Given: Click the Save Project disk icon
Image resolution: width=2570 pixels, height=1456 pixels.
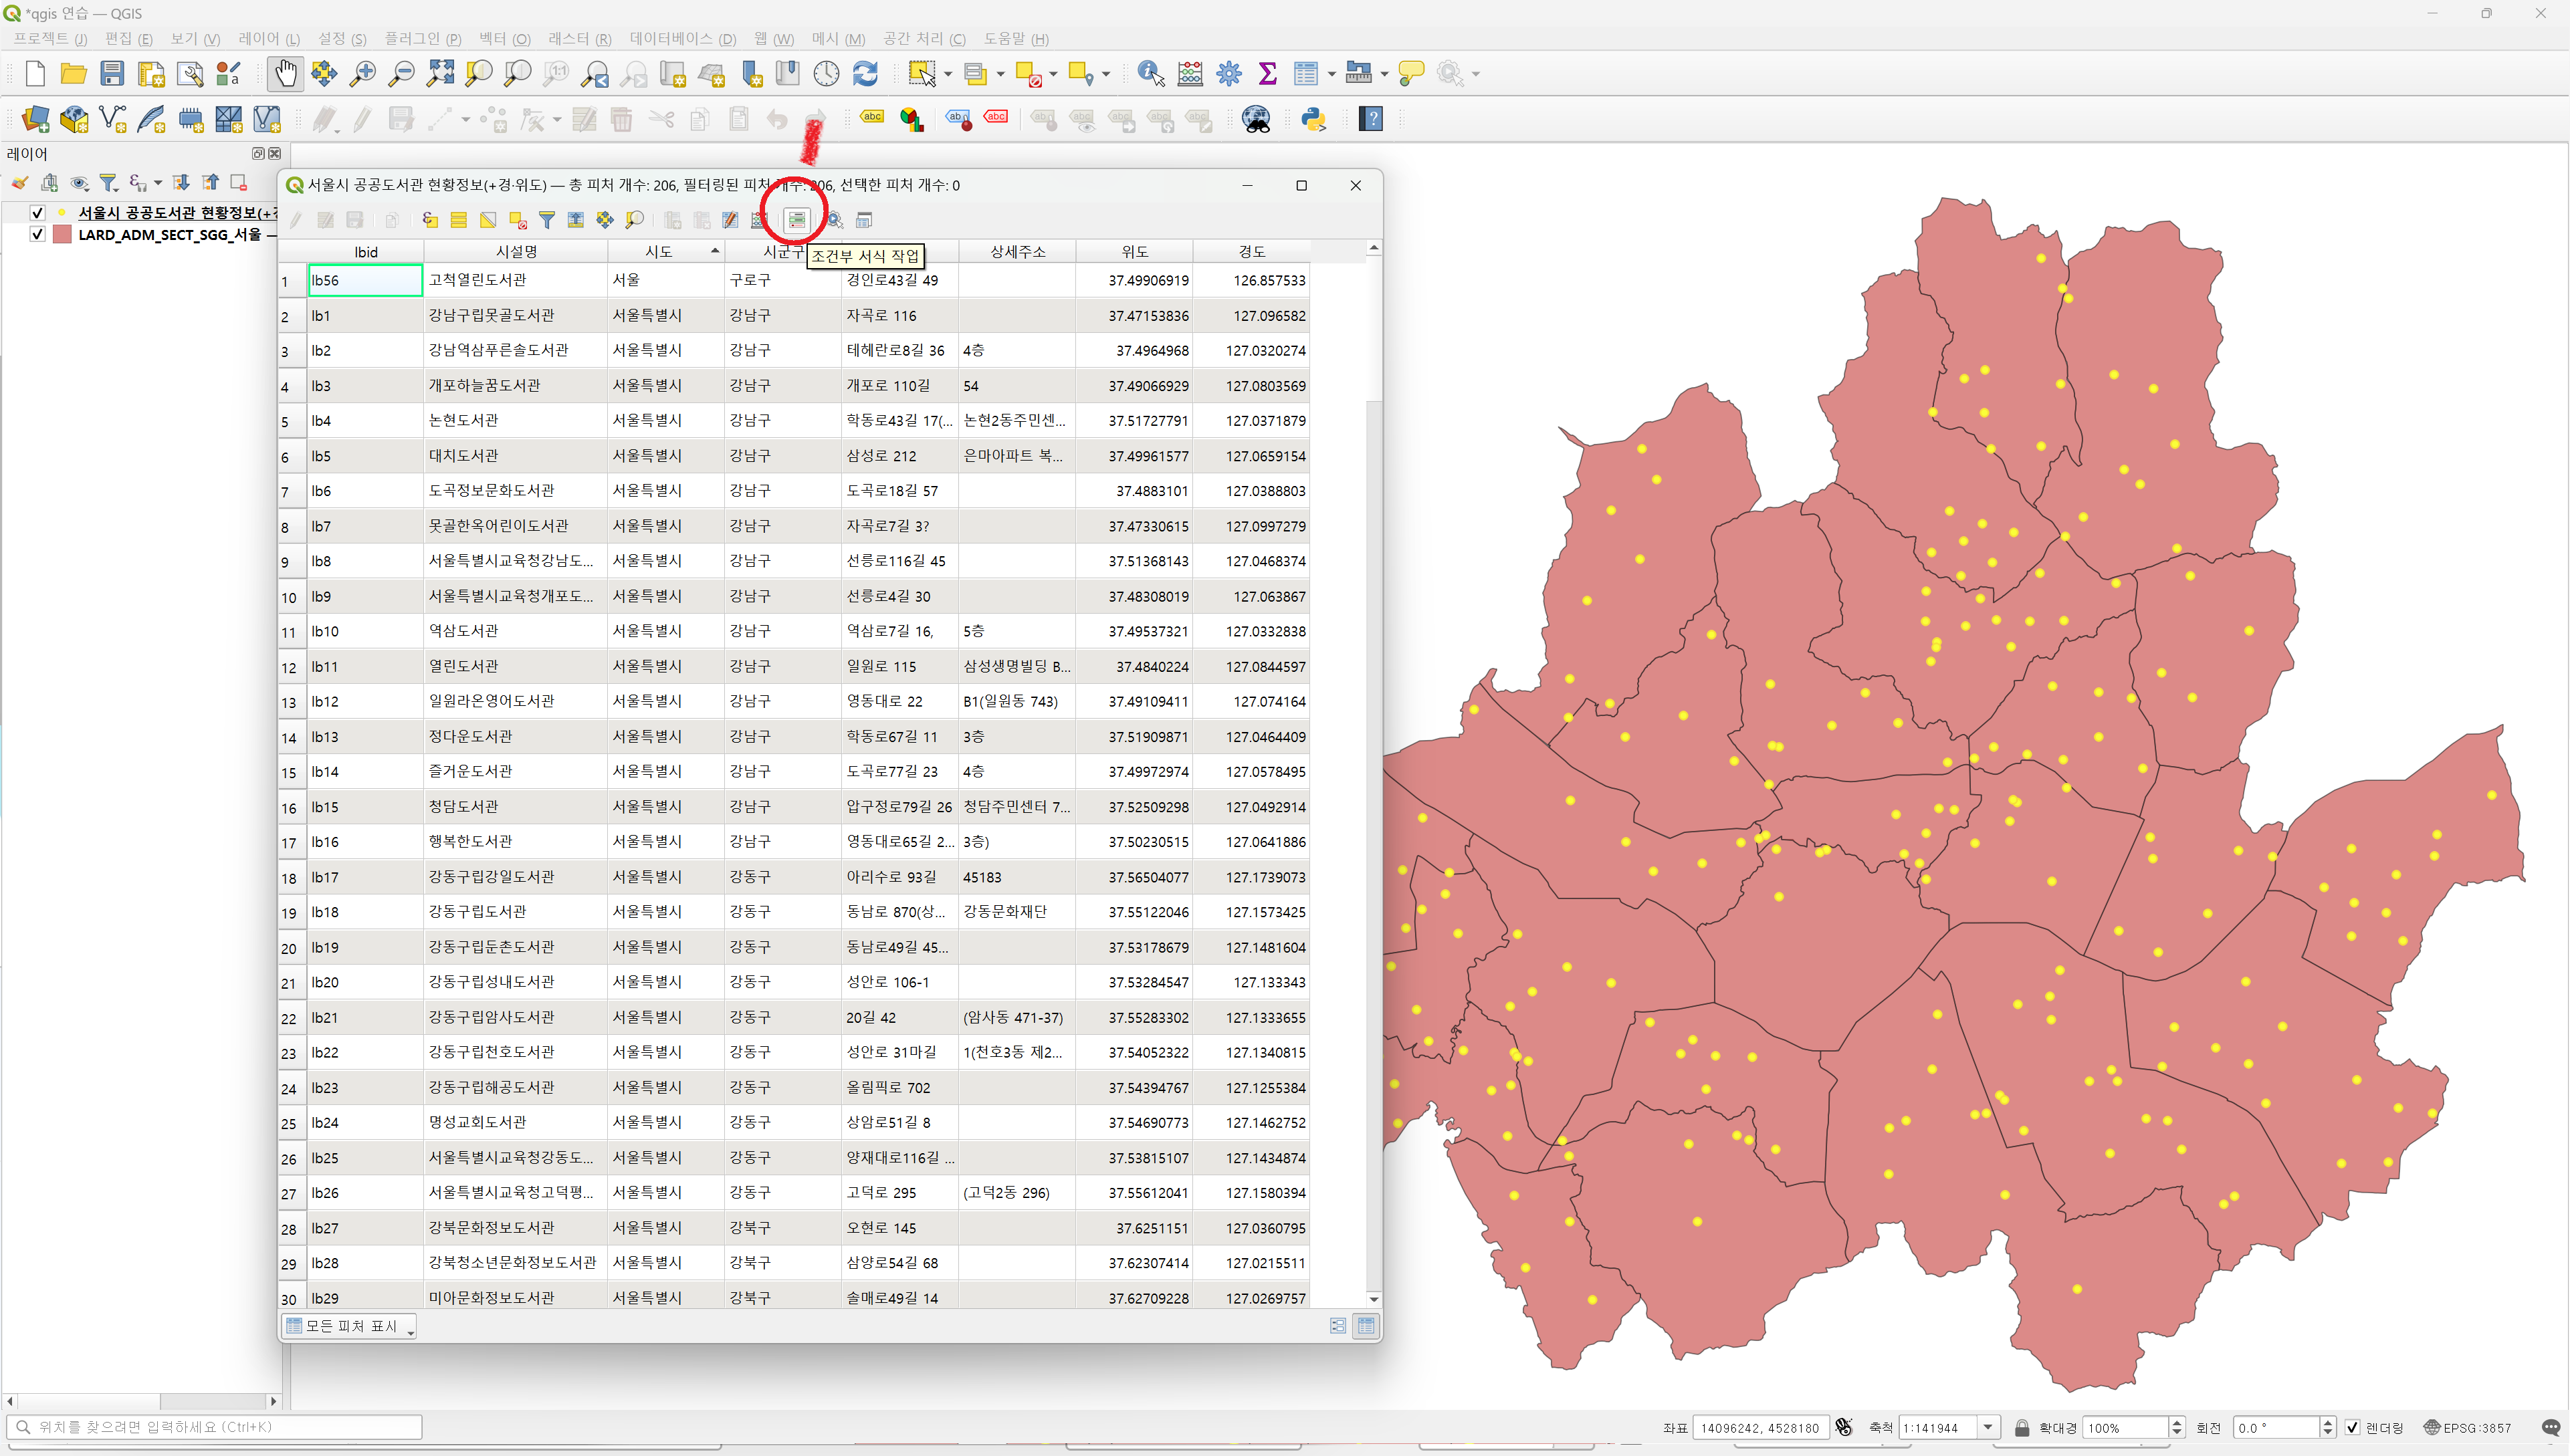Looking at the screenshot, I should pyautogui.click(x=112, y=74).
